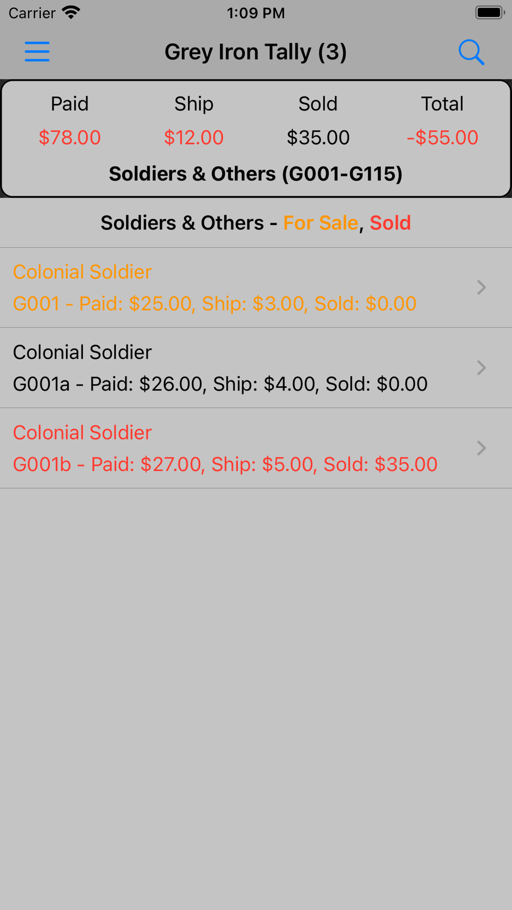Viewport: 512px width, 910px height.
Task: Tap the Total -$55.00 summary value
Action: (442, 137)
